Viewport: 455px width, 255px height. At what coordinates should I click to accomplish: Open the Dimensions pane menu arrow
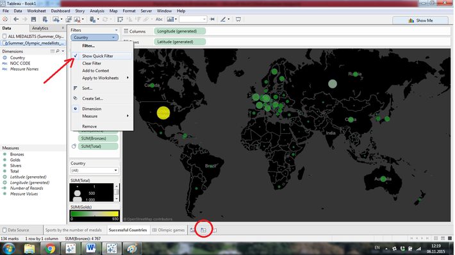(x=63, y=51)
